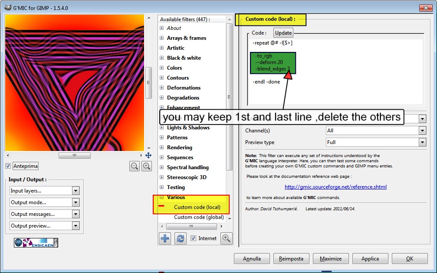Viewport: 437px width, 273px height.
Task: Expand the Deformations category
Action: [161, 88]
